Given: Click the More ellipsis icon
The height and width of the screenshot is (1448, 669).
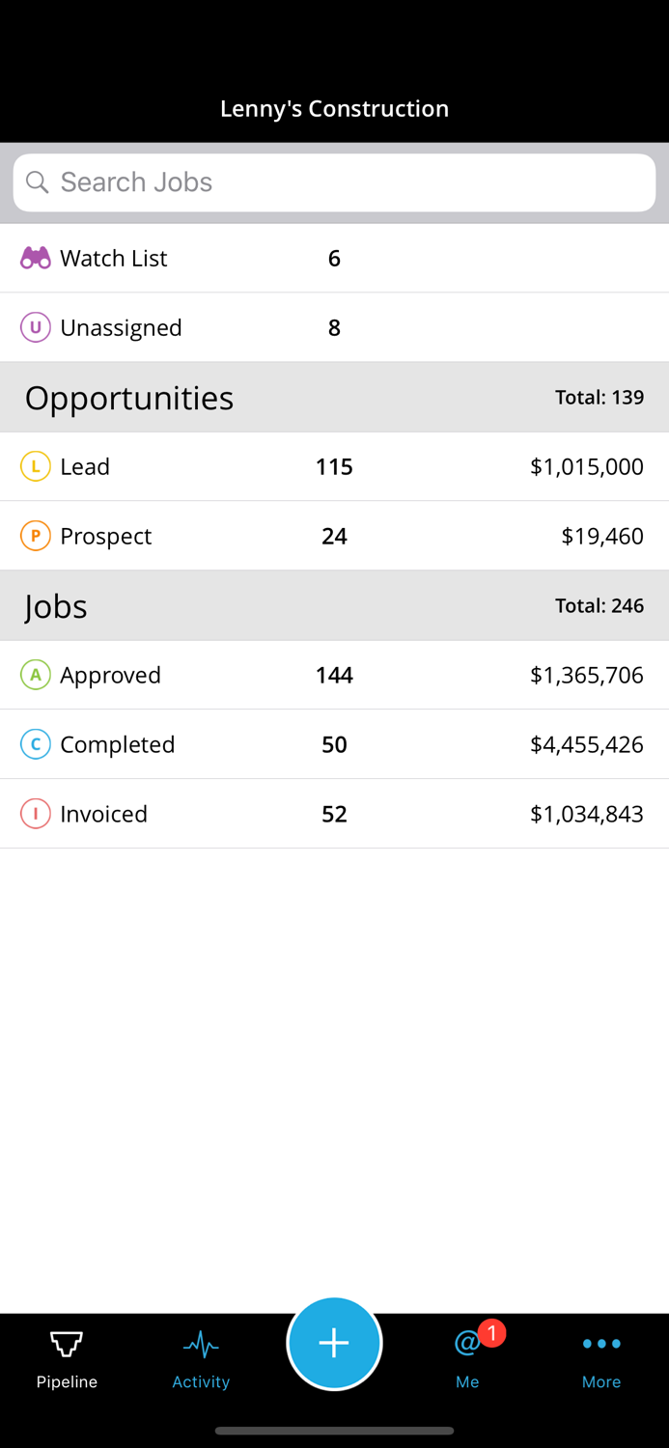Looking at the screenshot, I should [x=600, y=1343].
